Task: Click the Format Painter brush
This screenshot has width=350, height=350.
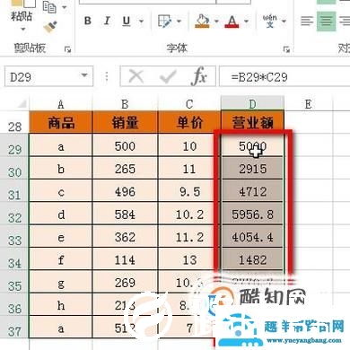Action: pyautogui.click(x=50, y=27)
